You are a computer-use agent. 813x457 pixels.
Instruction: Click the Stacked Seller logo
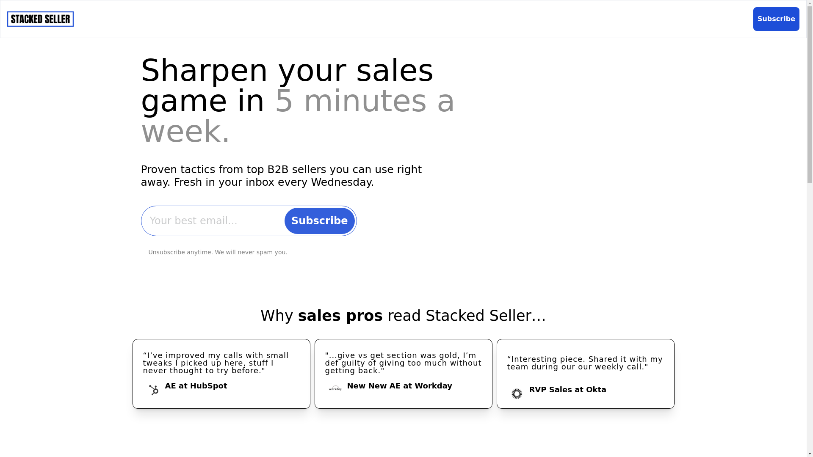tap(40, 19)
